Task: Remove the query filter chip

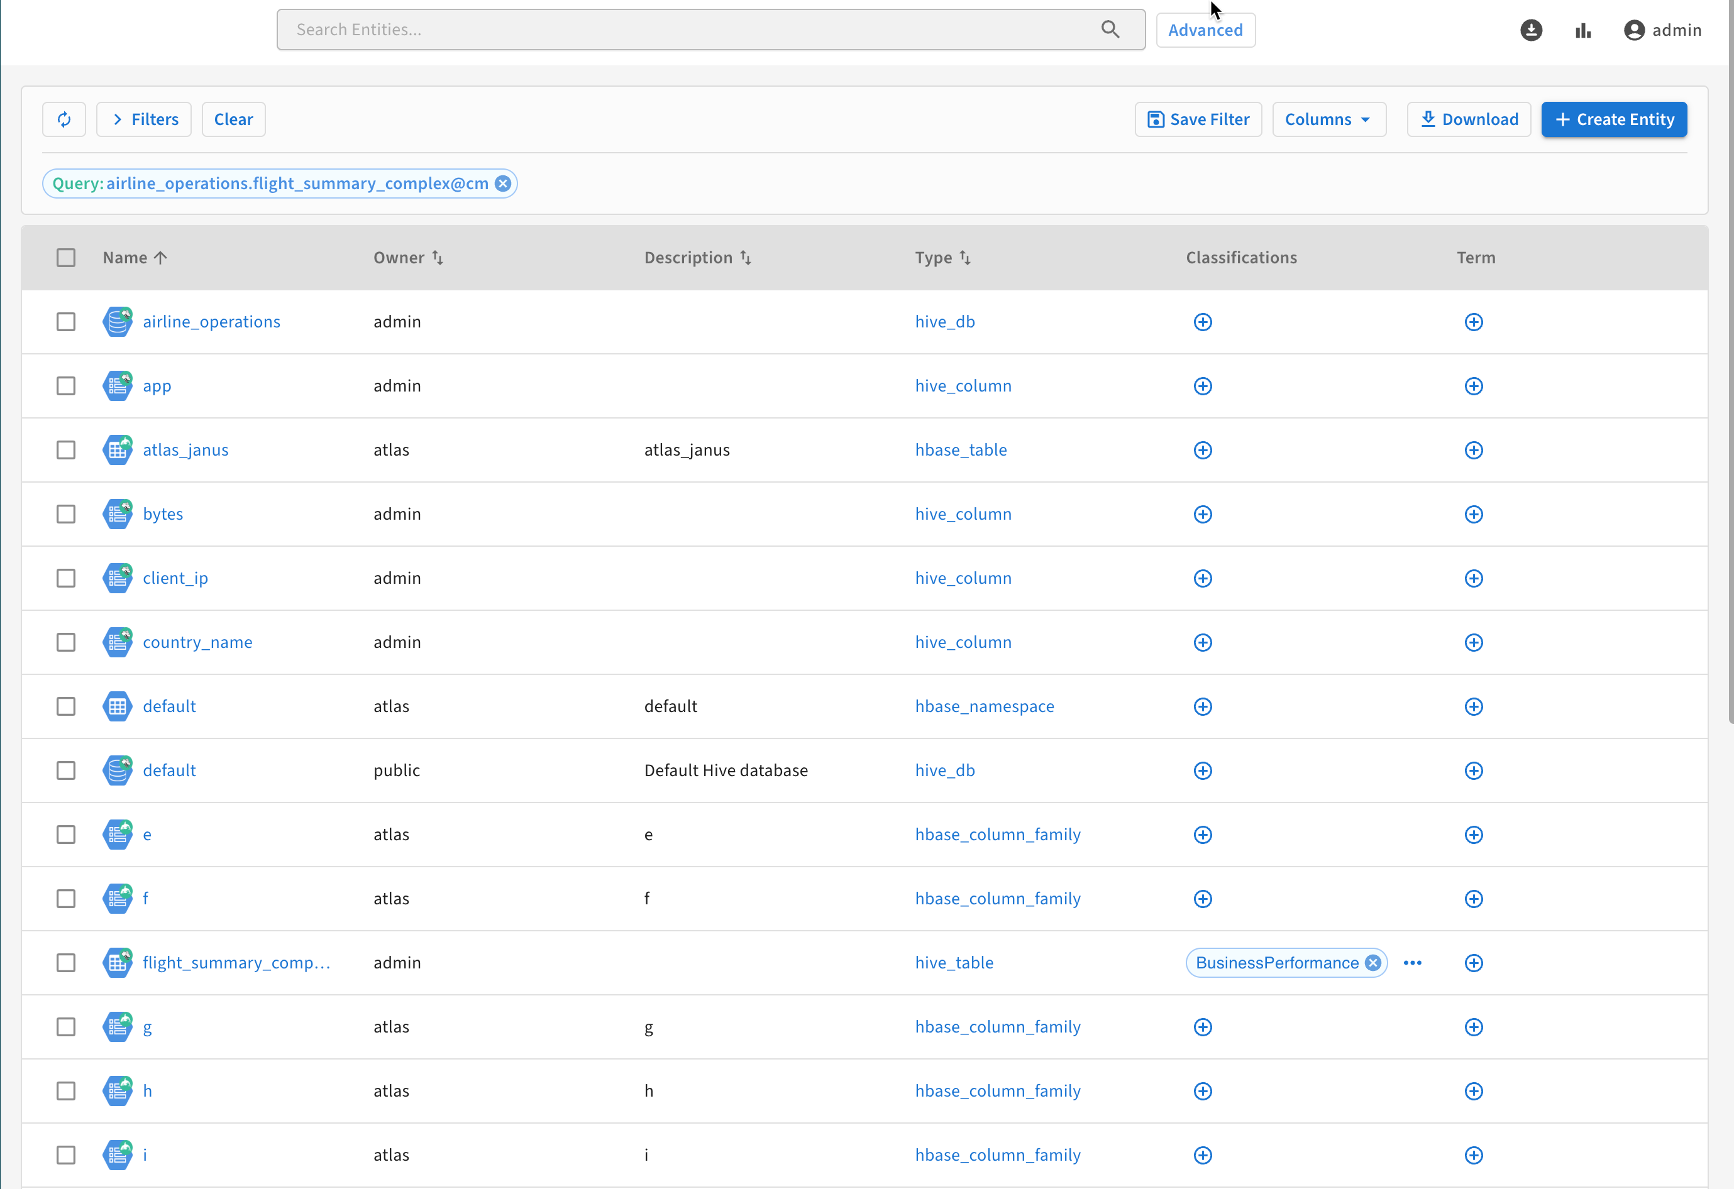Action: (504, 184)
